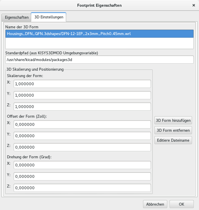Click the Drehung X rotation field
Image resolution: width=199 pixels, height=210 pixels.
pyautogui.click(x=82, y=165)
